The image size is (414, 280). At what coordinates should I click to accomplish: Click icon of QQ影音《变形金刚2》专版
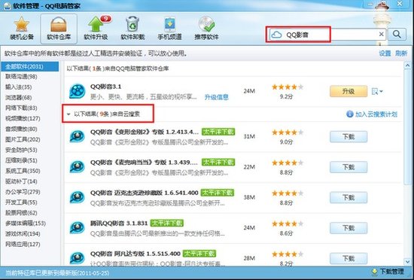[77, 136]
